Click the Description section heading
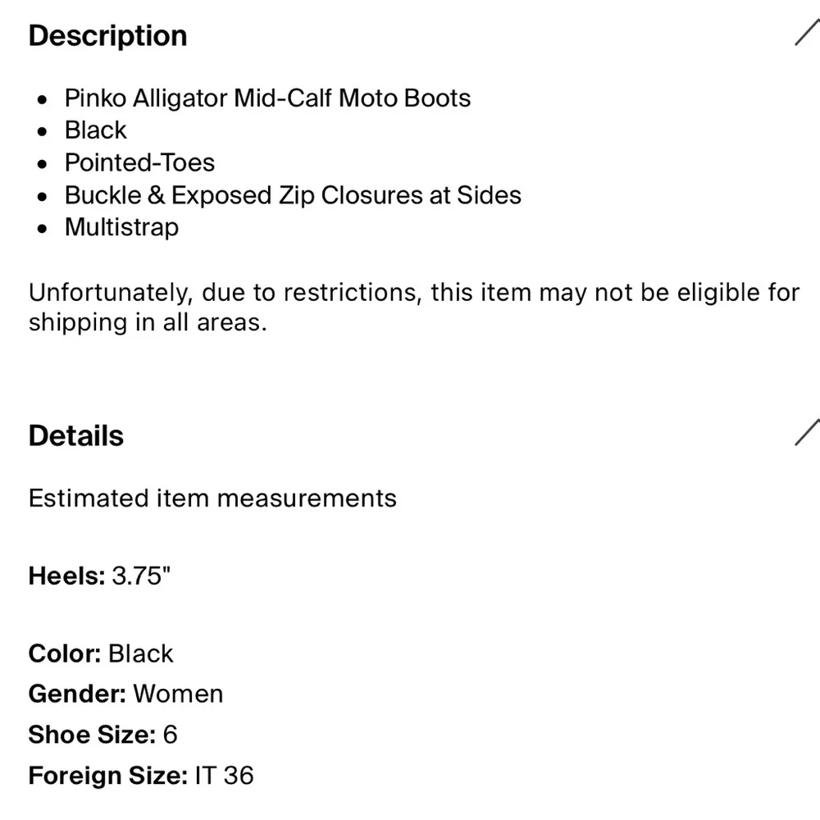Image resolution: width=820 pixels, height=820 pixels. coord(107,36)
